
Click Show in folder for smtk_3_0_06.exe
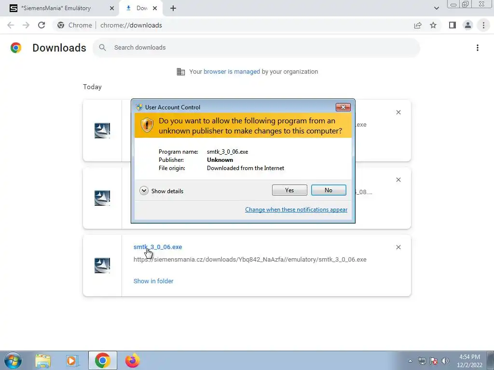pos(153,281)
